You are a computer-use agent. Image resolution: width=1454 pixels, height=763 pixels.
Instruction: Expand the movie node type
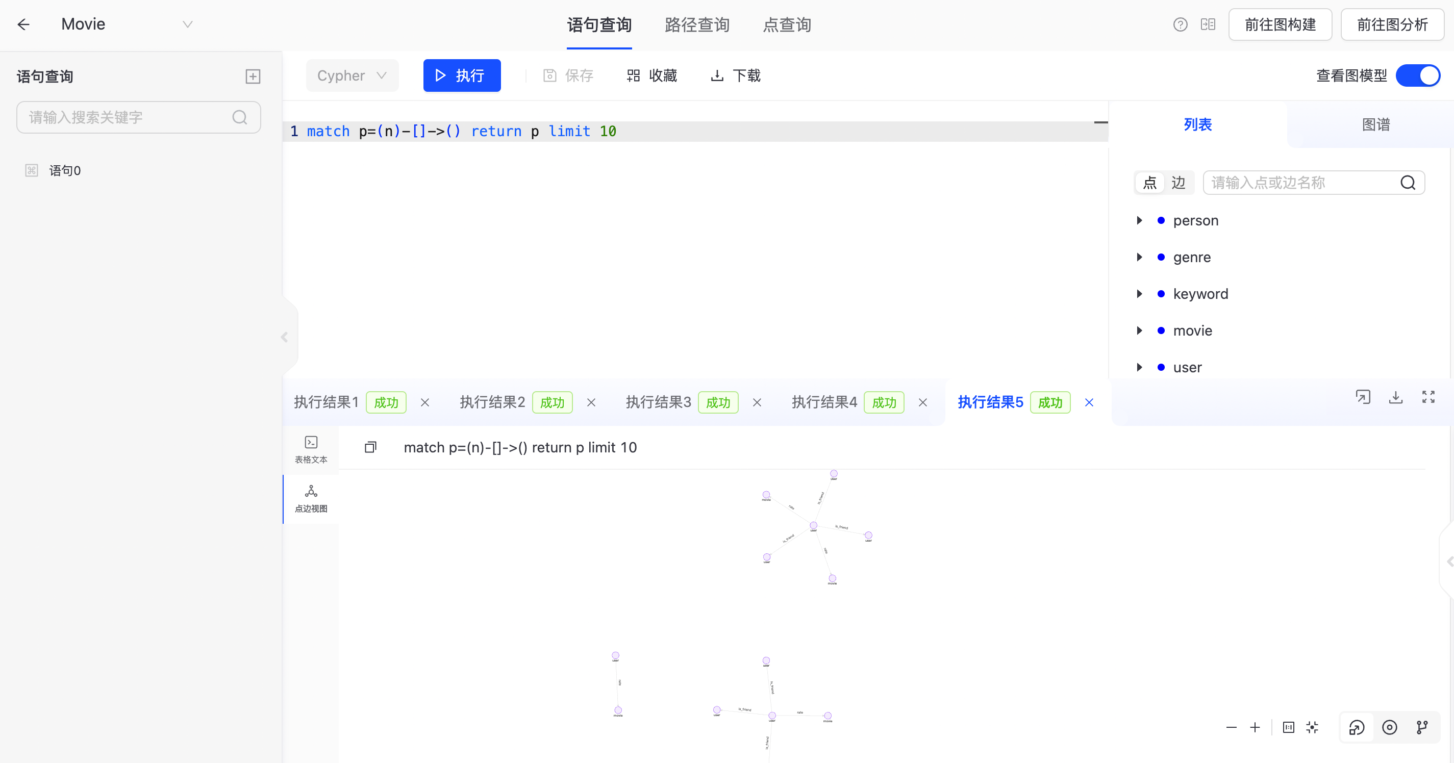coord(1139,330)
